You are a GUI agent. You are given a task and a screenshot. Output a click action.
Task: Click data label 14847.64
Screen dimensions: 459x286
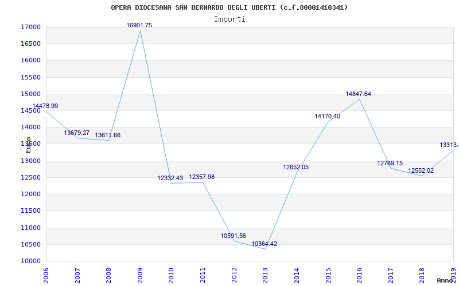coord(358,94)
